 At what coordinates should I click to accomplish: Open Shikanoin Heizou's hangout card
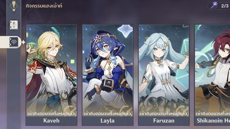click(212, 75)
